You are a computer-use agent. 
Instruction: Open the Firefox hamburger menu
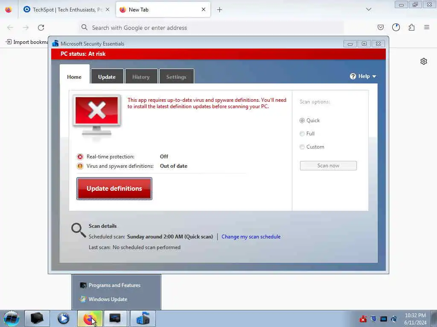427,27
